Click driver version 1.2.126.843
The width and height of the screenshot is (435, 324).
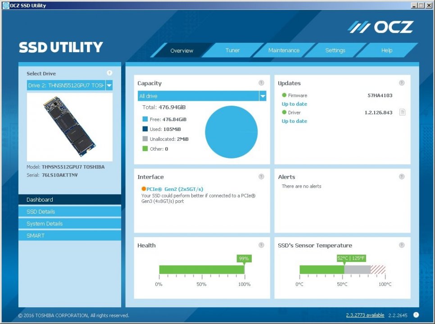(x=378, y=112)
